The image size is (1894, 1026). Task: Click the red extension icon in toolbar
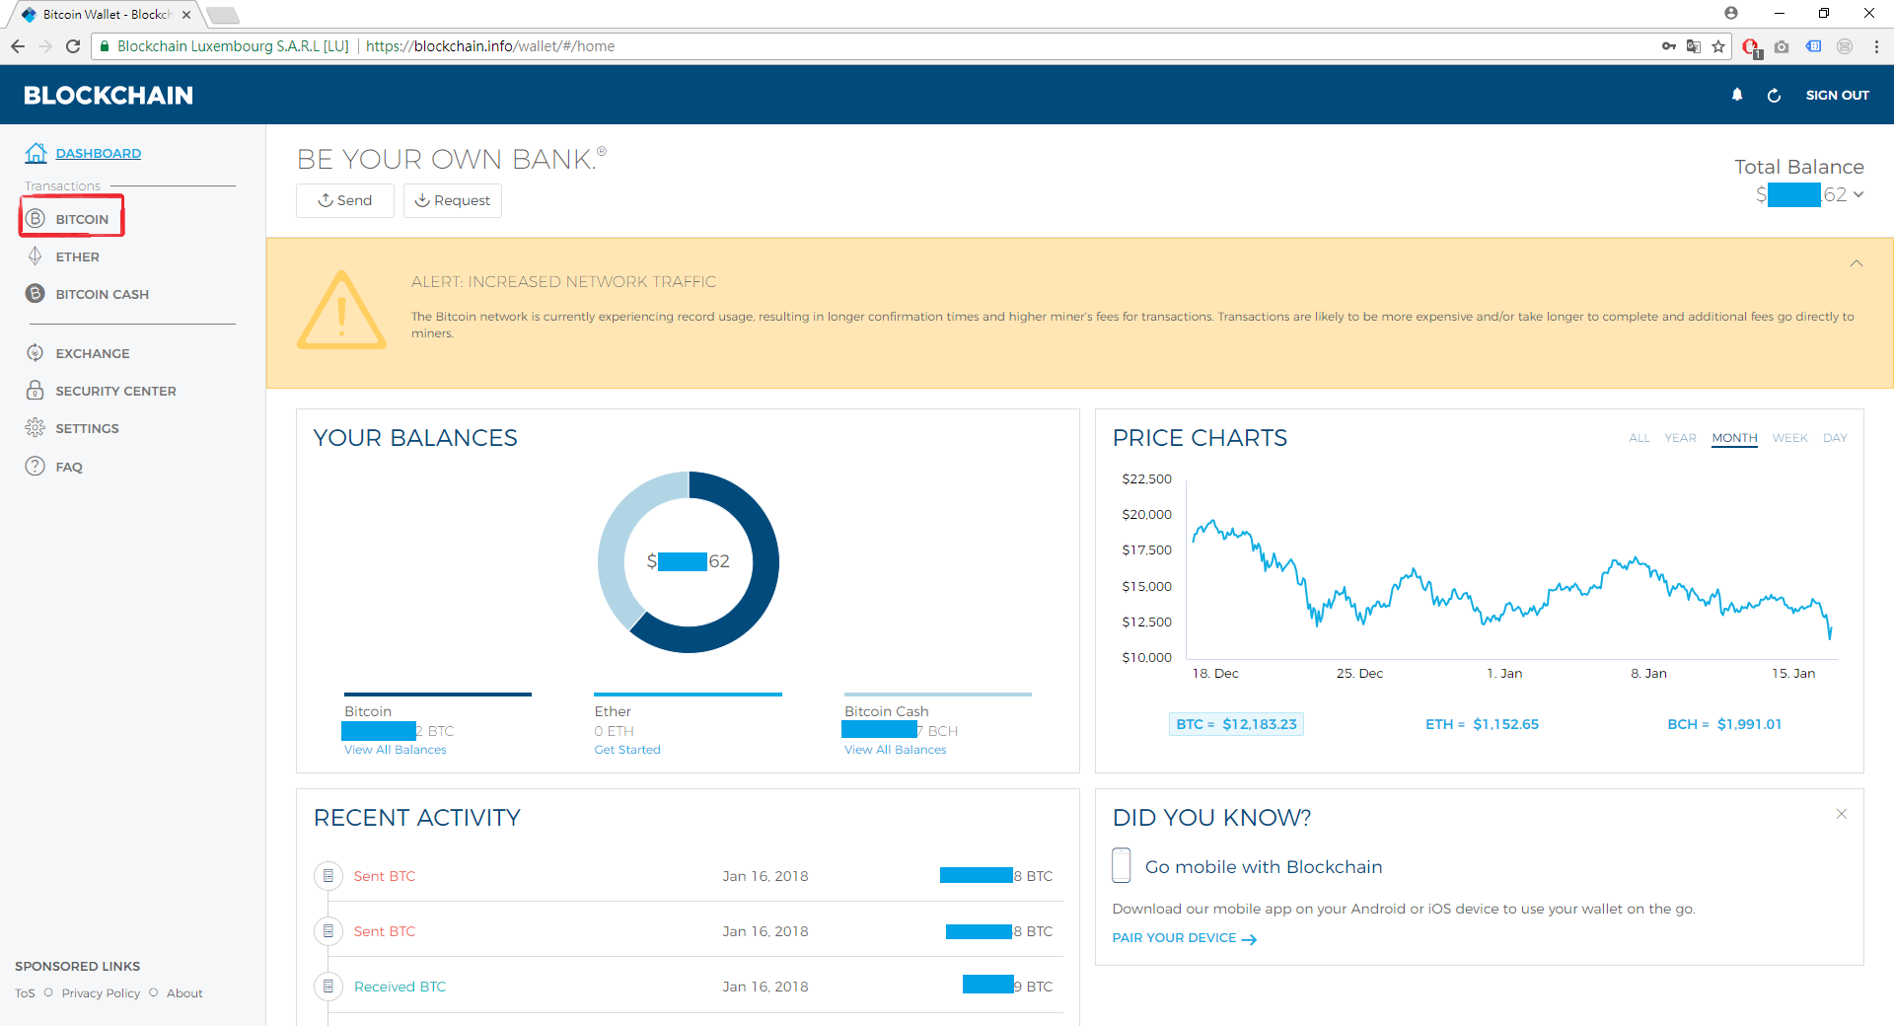[1751, 47]
